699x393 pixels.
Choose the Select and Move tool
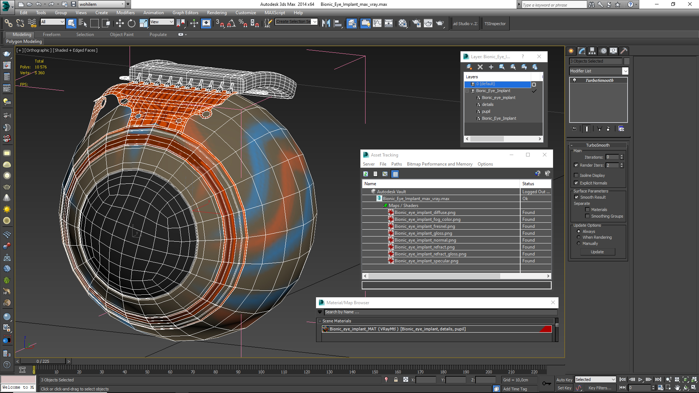pyautogui.click(x=120, y=24)
